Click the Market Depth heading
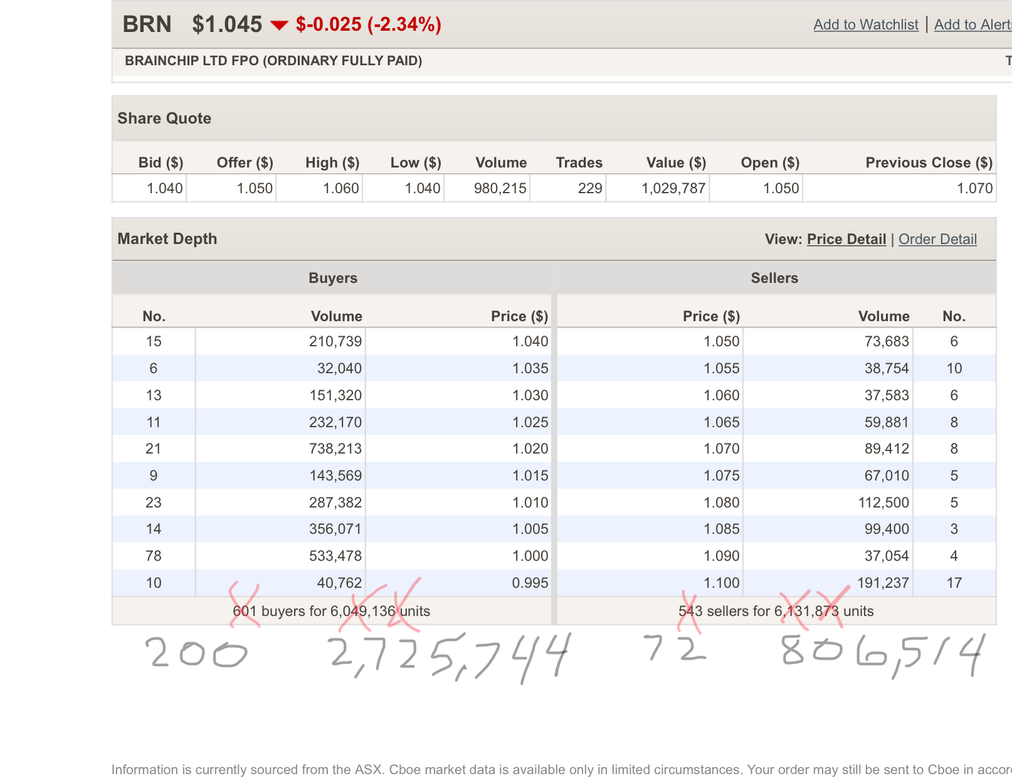1012x781 pixels. 167,239
